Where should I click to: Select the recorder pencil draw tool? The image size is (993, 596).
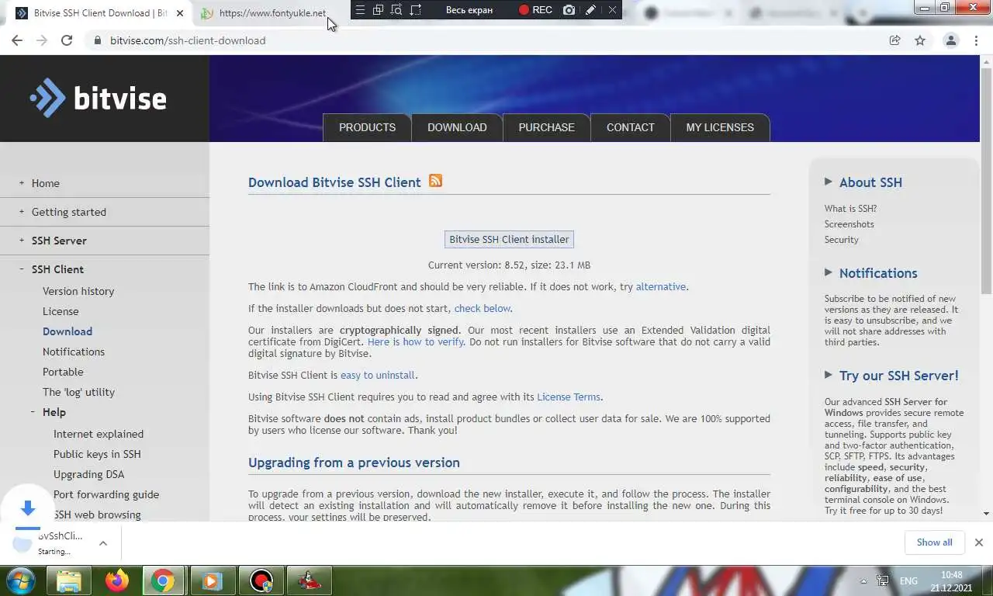590,10
